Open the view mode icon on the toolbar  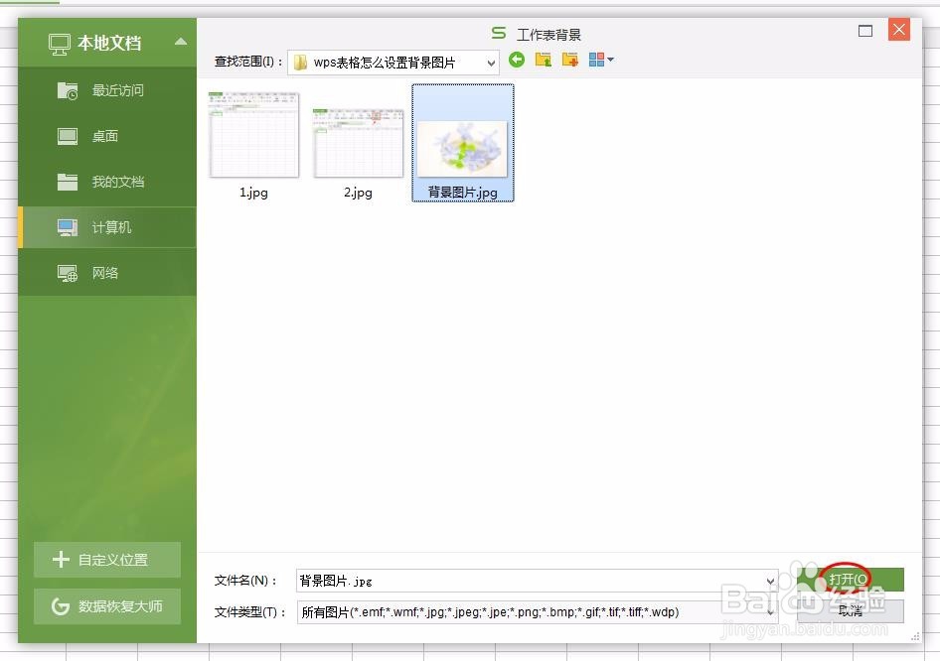coord(597,60)
